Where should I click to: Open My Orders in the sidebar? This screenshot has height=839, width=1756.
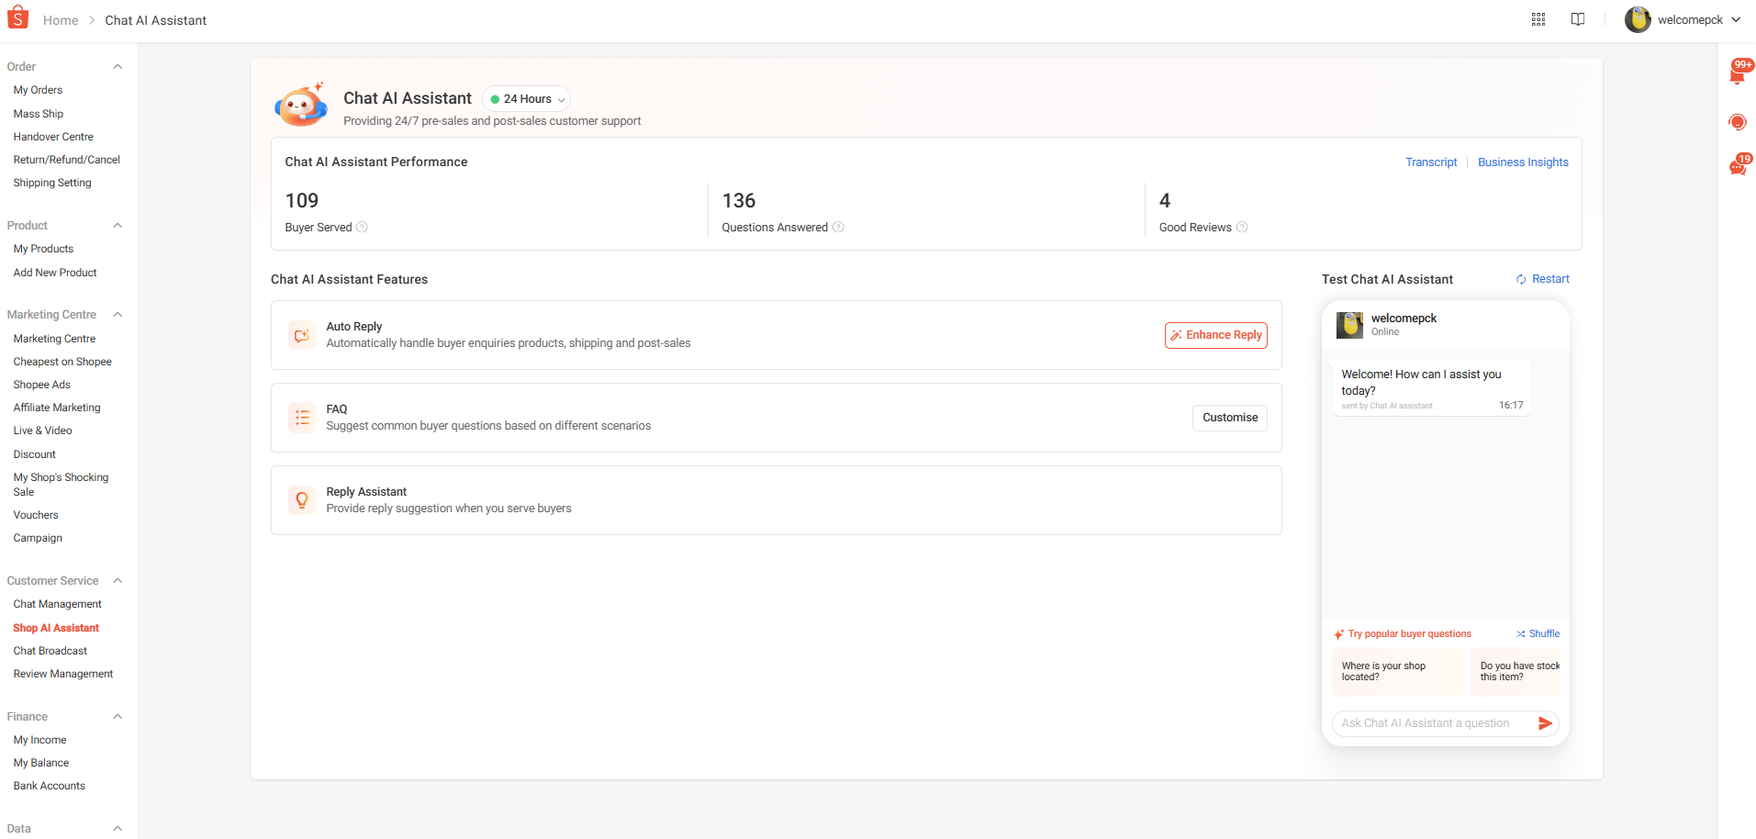pyautogui.click(x=38, y=90)
